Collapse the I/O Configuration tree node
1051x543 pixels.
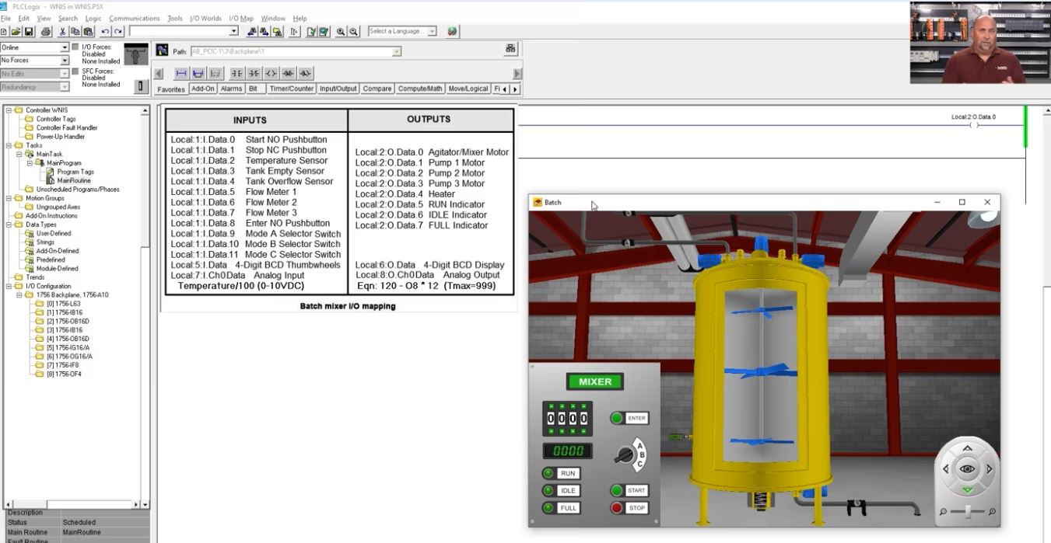tap(9, 286)
